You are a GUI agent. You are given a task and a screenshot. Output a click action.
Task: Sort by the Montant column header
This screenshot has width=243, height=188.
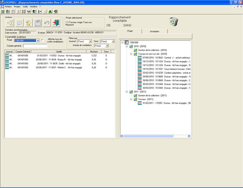[94, 52]
